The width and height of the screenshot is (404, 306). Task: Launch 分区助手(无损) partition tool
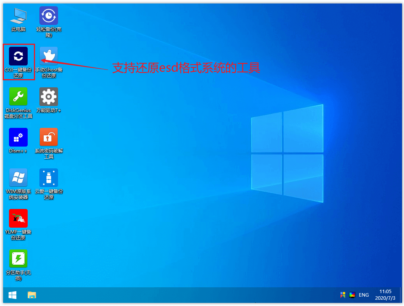tap(18, 259)
